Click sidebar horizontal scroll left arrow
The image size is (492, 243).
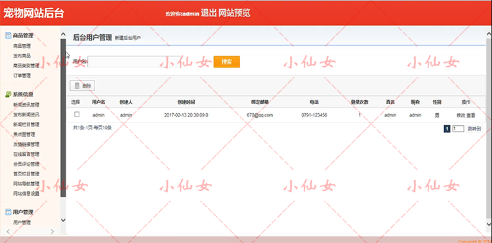point(8,231)
